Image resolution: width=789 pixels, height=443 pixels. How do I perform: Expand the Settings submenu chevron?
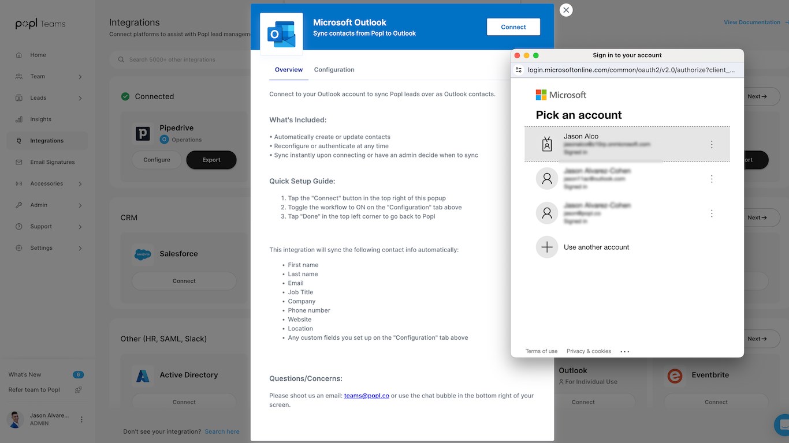[x=80, y=248]
